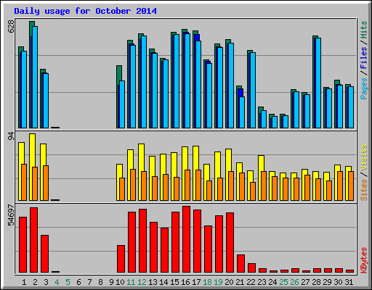Click the orange sites bar for day 23
This screenshot has height=290, width=372.
264,186
